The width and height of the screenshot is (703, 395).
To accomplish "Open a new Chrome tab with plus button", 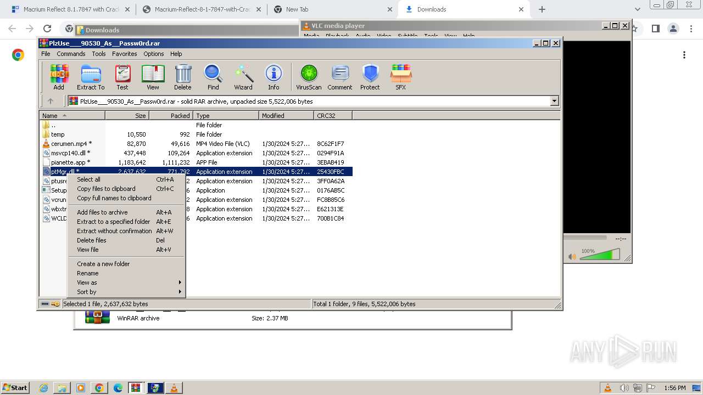I will (x=542, y=9).
